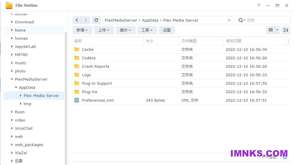Open the sort order icon
This screenshot has height=165, width=294.
[286, 30]
